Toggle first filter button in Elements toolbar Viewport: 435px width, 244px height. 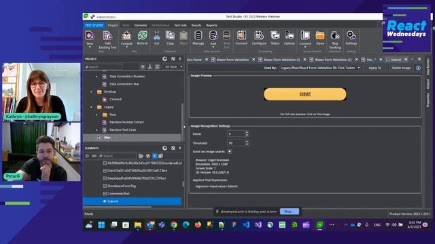141,156
